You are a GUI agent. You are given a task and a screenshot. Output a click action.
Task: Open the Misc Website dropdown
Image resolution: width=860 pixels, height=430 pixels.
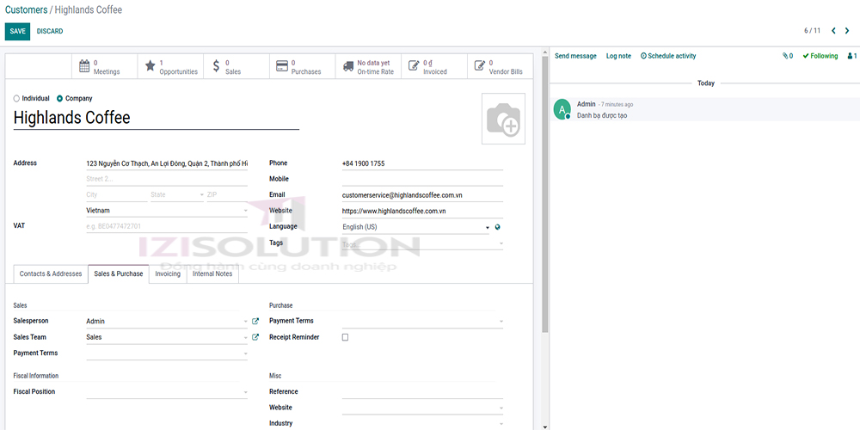[x=422, y=408]
